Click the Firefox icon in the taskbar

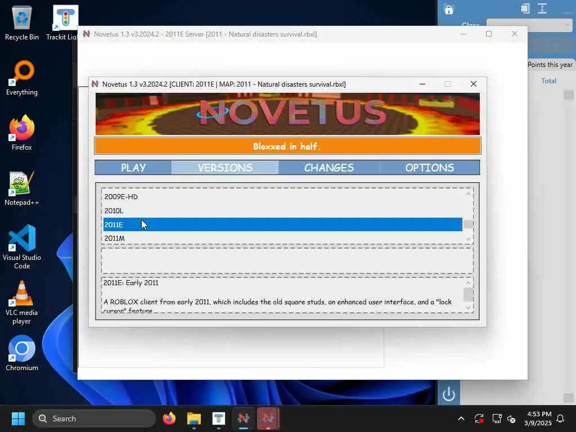tap(169, 418)
